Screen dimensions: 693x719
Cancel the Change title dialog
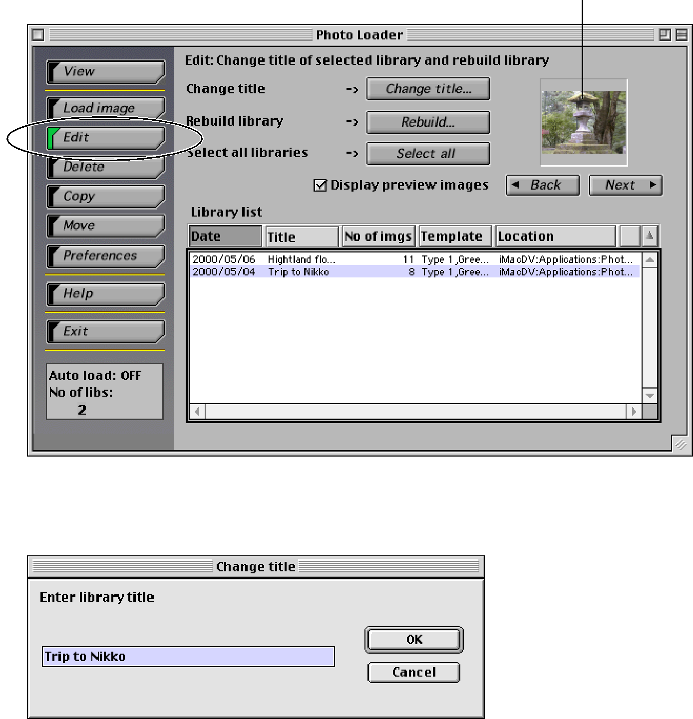tap(414, 673)
